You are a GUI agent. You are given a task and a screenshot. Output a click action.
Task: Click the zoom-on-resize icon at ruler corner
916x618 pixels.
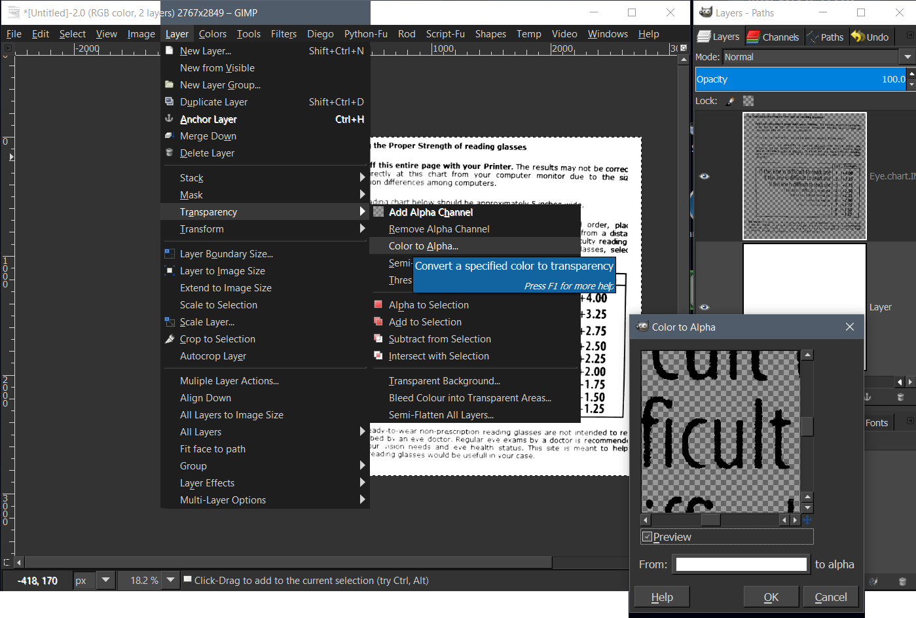coord(684,48)
